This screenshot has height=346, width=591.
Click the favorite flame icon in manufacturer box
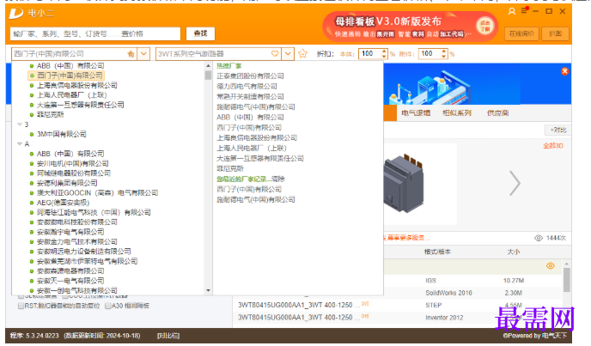[131, 54]
